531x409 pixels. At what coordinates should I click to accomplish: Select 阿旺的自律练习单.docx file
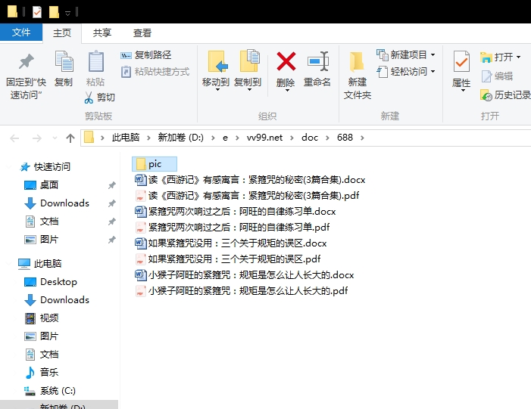point(236,211)
